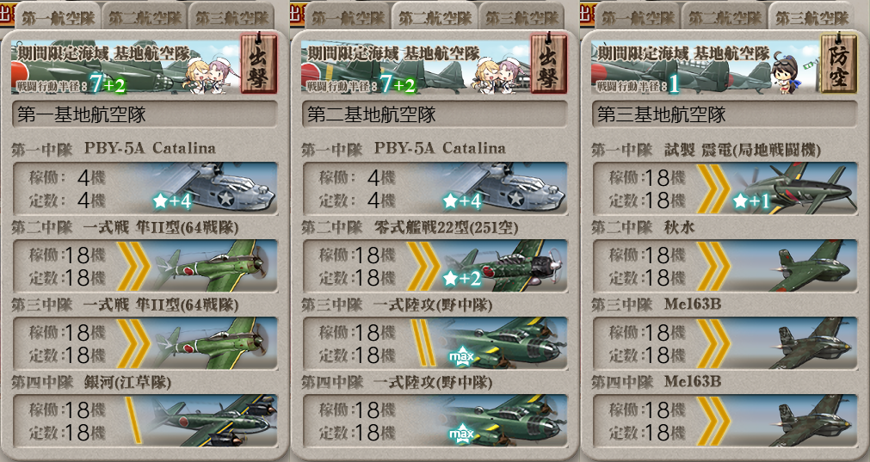Image resolution: width=870 pixels, height=462 pixels.
Task: Select 零式艦戦22型(251空) fighter slot
Action: (x=435, y=266)
